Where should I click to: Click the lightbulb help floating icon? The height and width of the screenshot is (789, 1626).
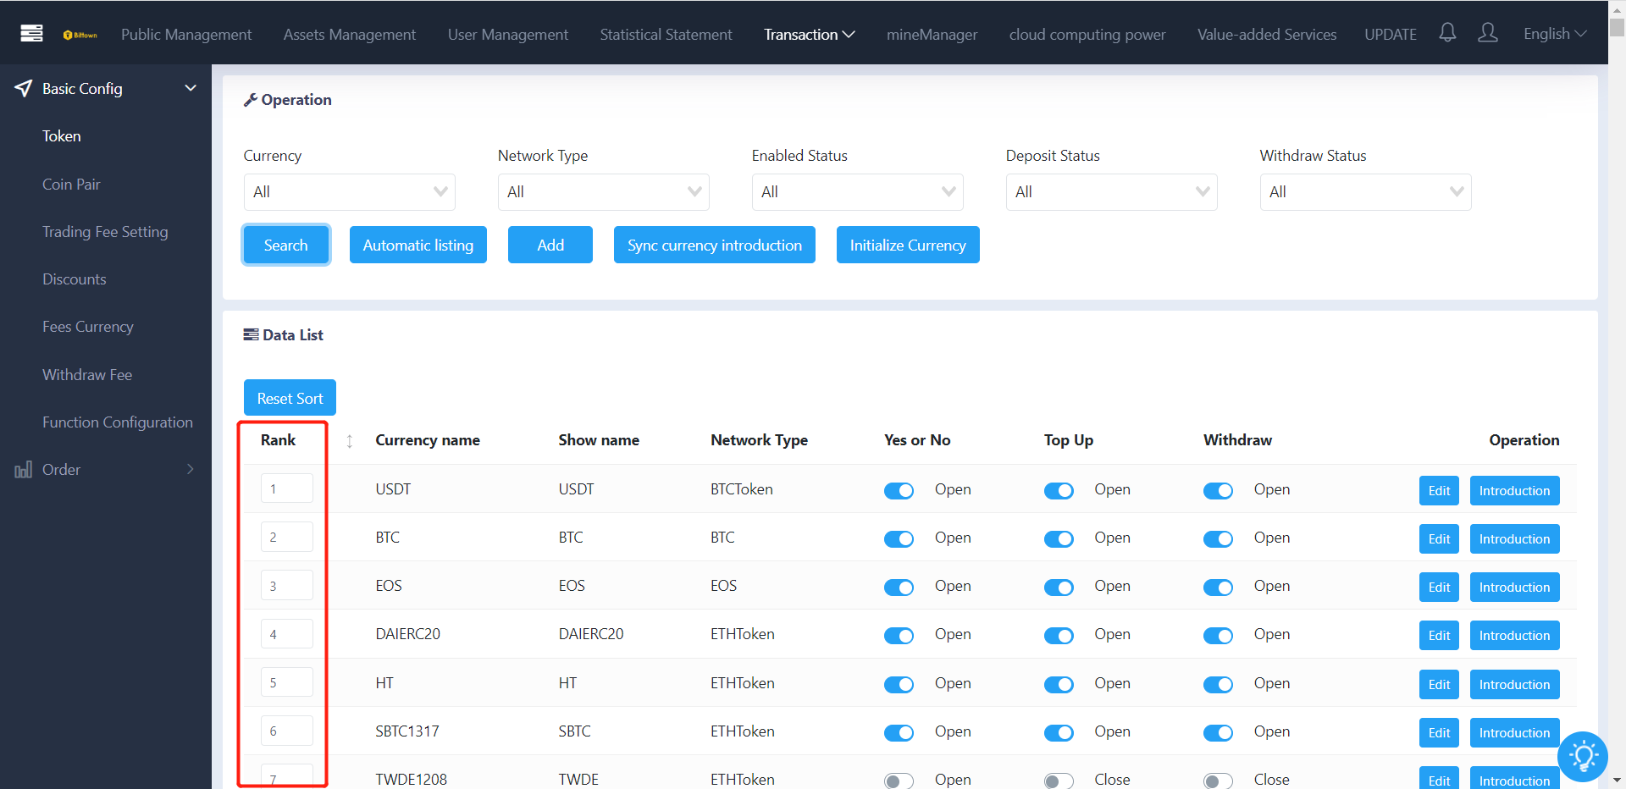click(1582, 756)
